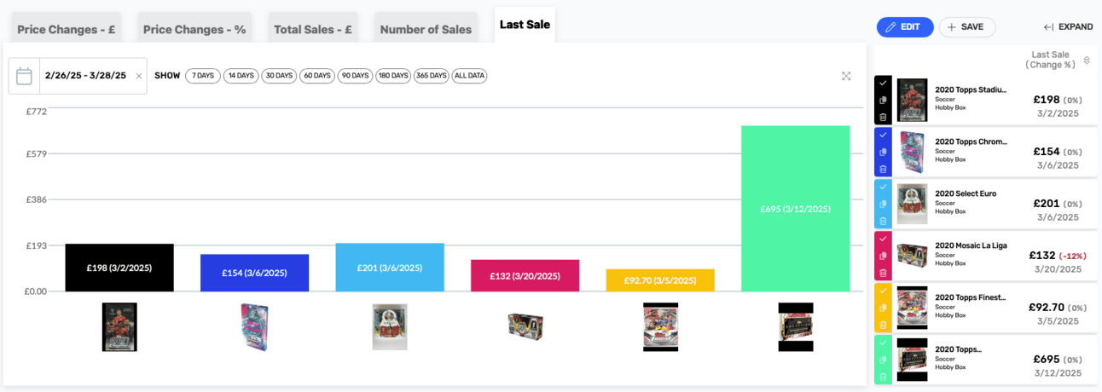Click the green £695 bar in chart
Screen dimensions: 1102x392
click(795, 209)
